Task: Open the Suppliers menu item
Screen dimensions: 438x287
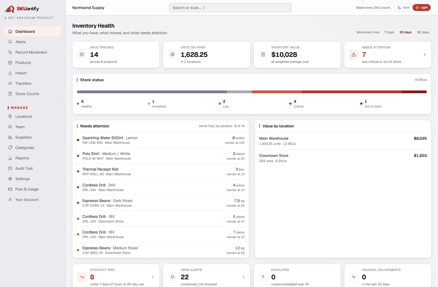Action: click(33, 137)
